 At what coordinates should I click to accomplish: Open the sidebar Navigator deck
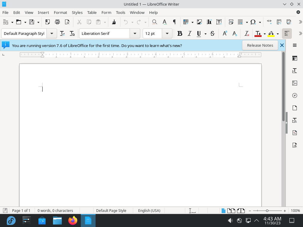pos(294,95)
